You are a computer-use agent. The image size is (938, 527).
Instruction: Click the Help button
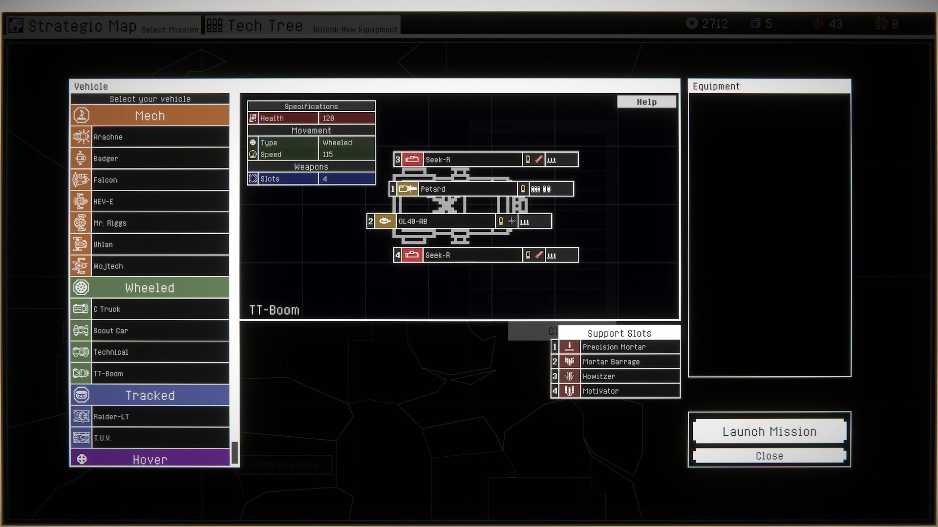coord(646,102)
